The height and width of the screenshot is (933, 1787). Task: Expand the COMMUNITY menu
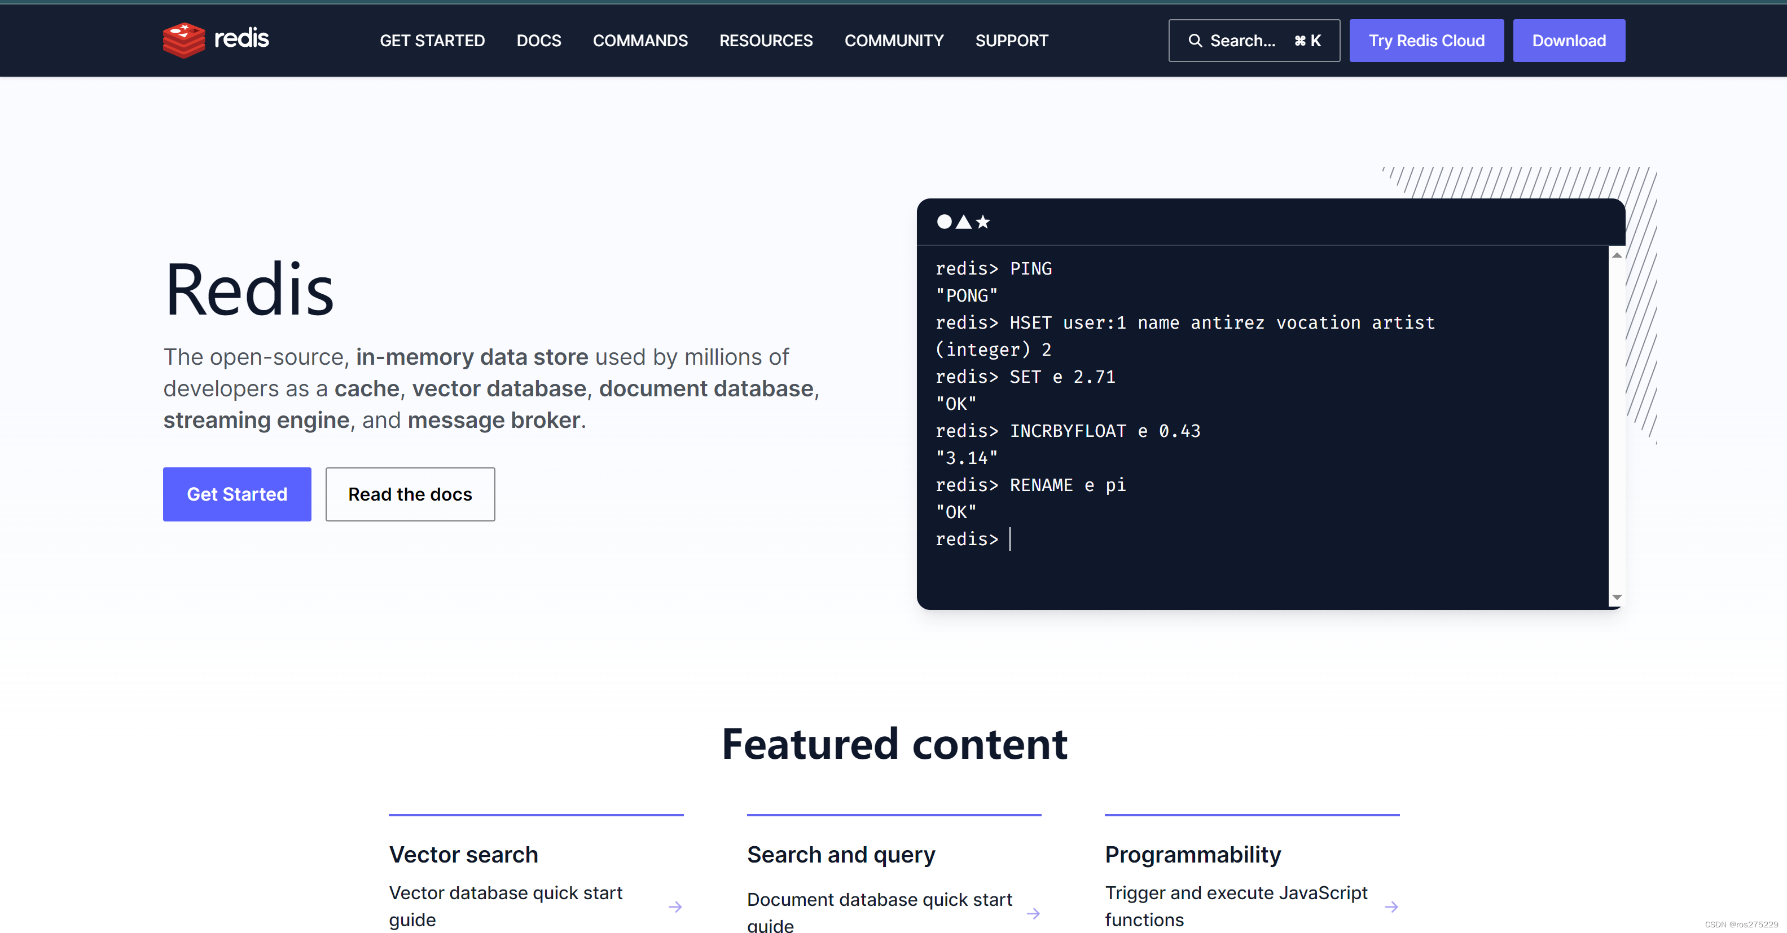(894, 41)
